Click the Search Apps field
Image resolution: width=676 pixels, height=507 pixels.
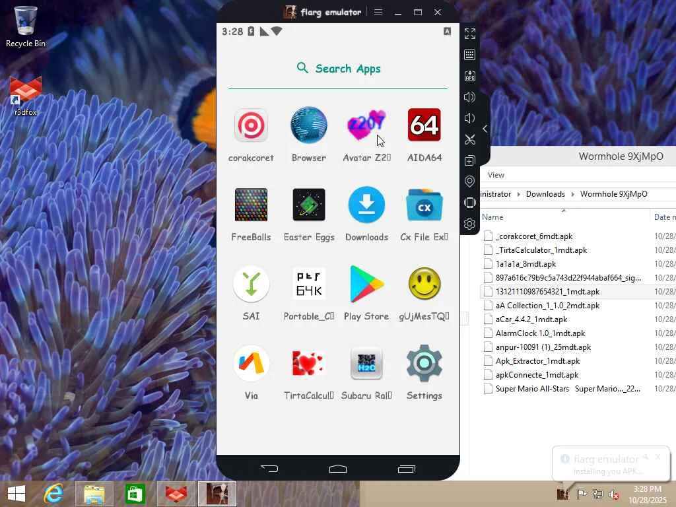click(338, 69)
